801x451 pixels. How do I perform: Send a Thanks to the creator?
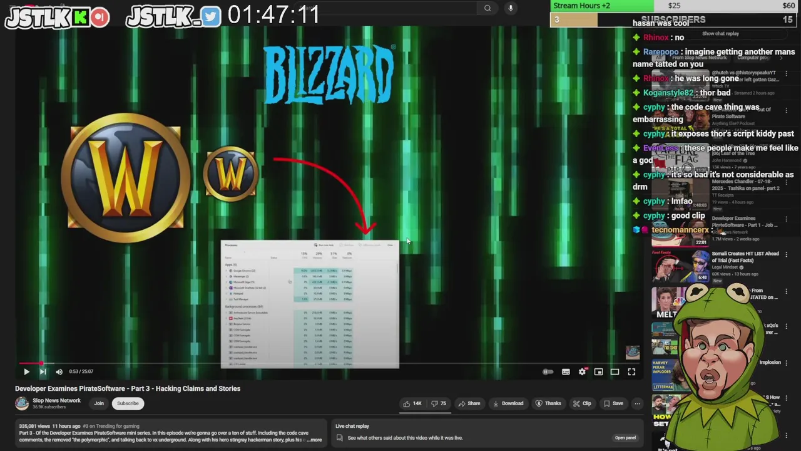point(548,403)
